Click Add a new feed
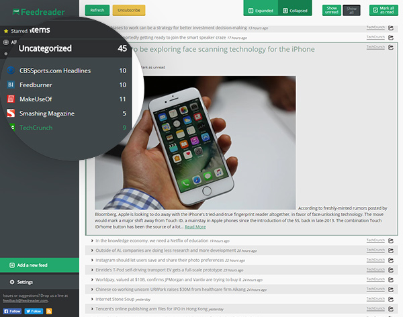 point(32,265)
